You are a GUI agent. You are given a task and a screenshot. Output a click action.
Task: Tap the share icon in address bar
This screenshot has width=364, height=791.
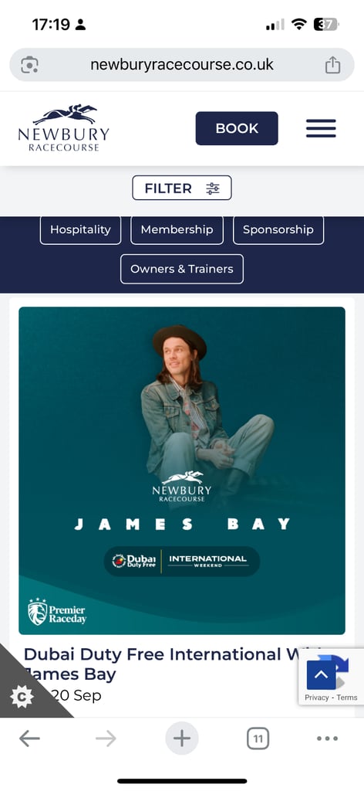(332, 65)
